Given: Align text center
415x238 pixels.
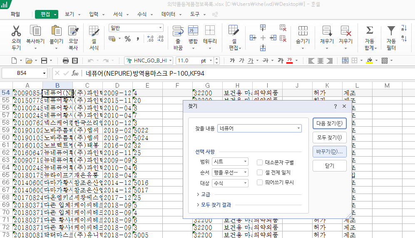Looking at the screenshot, I should 321,61.
